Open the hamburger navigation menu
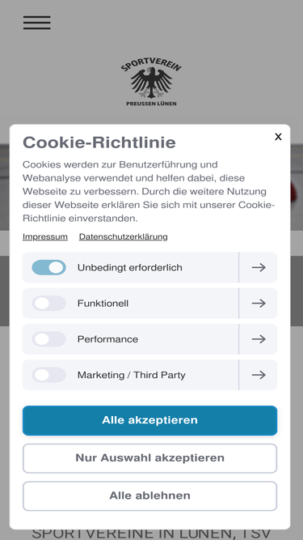303x540 pixels. click(x=36, y=23)
